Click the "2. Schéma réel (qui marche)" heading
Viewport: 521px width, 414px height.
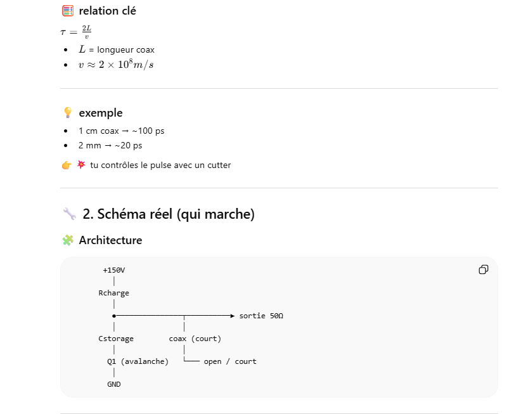pyautogui.click(x=168, y=214)
